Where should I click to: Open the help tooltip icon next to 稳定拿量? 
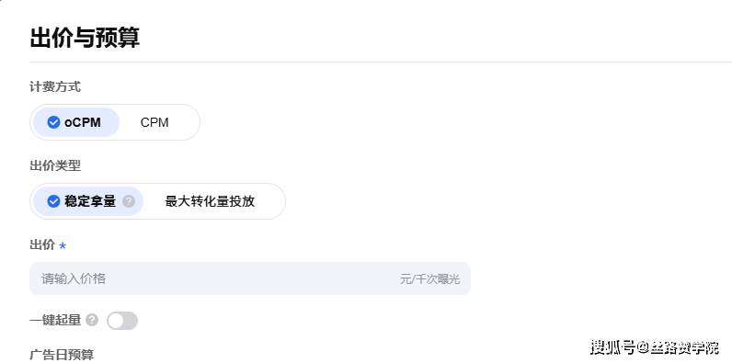point(129,201)
